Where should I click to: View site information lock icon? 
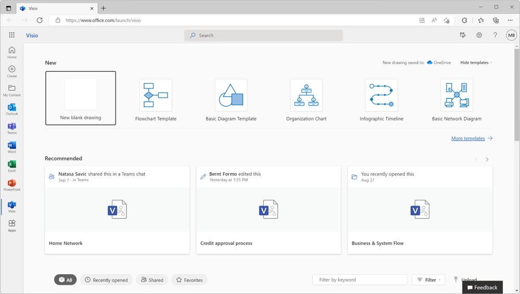[58, 20]
